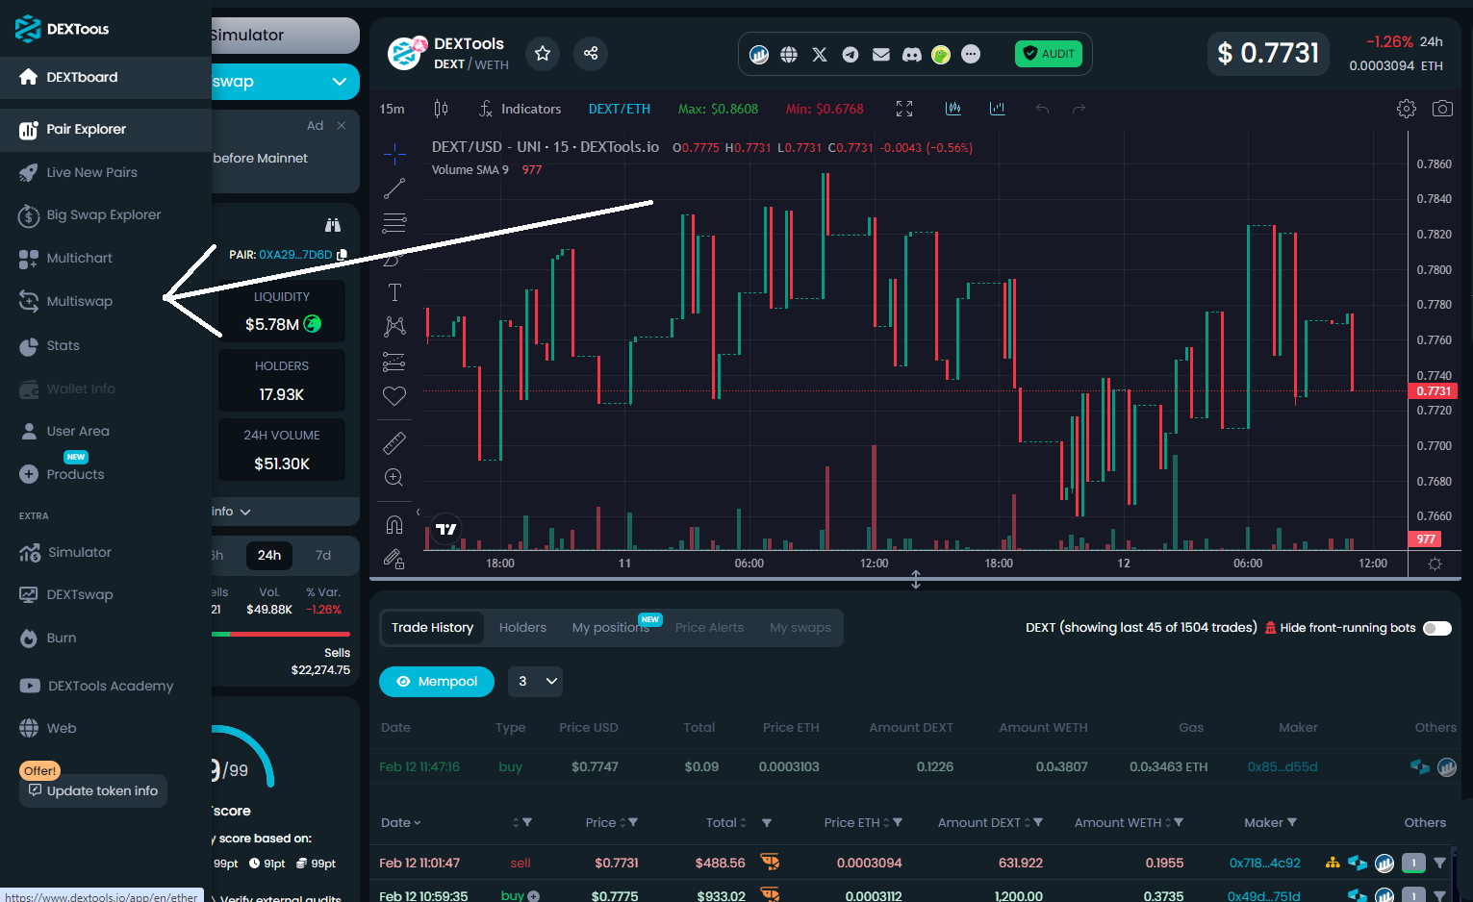The image size is (1473, 902).
Task: Click the Mempool button
Action: (x=437, y=682)
